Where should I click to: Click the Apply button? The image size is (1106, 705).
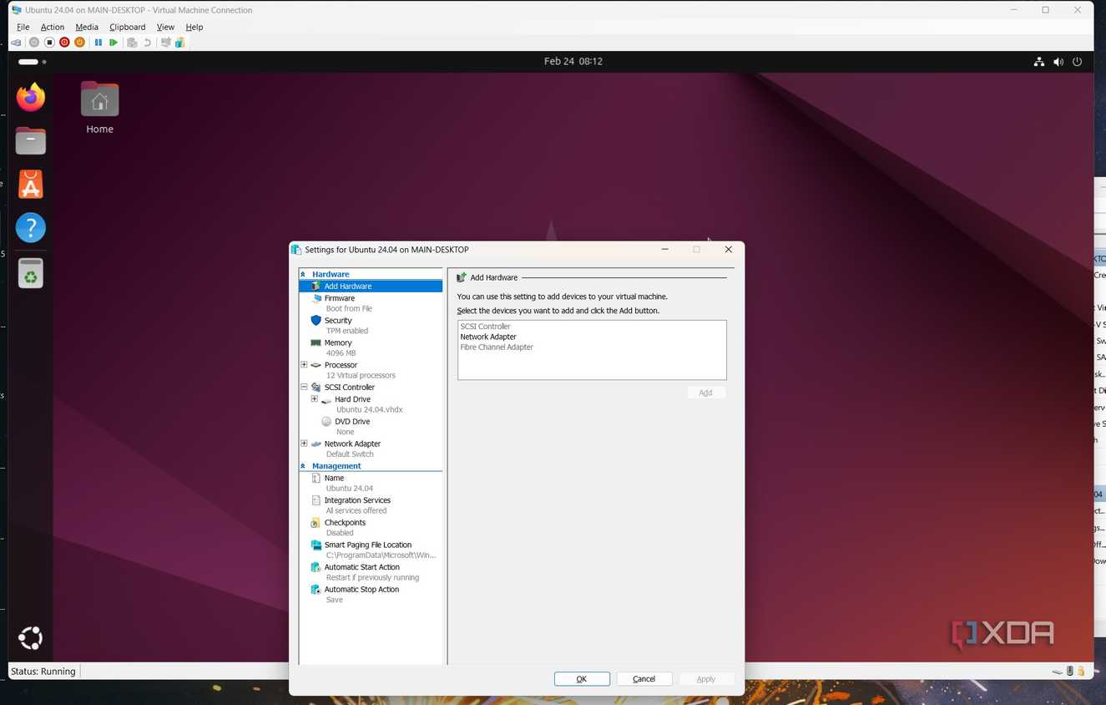(x=706, y=679)
